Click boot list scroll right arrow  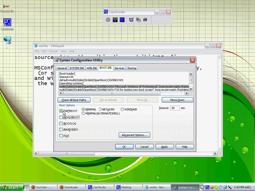(187, 93)
